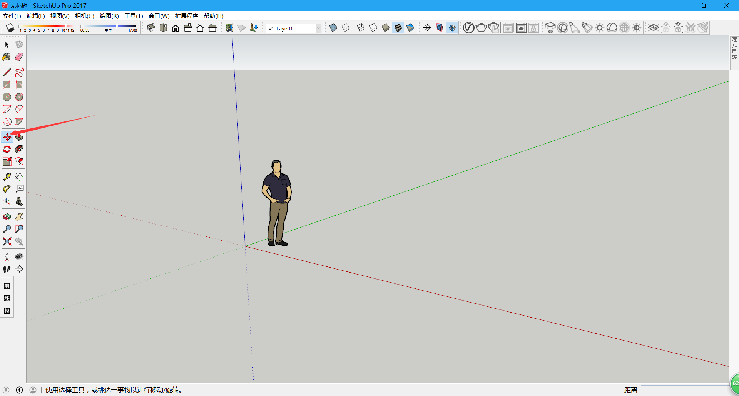Toggle section planes display

coord(440,28)
